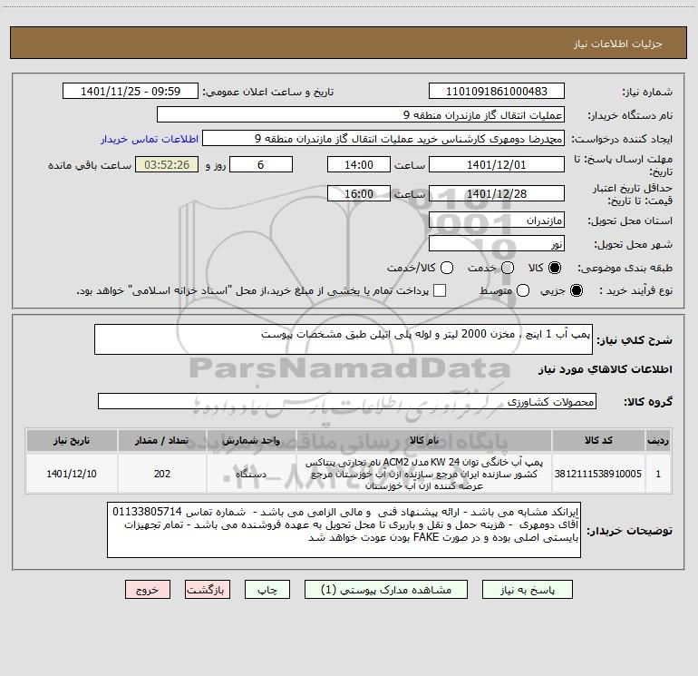698x676 pixels.
Task: Click the پاسخ به نیاز button
Action: tap(528, 590)
